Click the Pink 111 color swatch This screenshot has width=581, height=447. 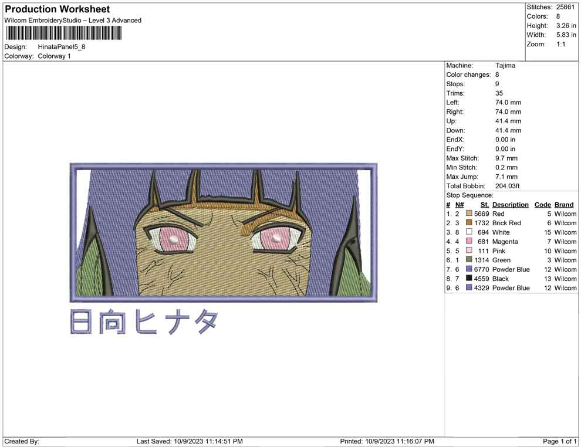[x=469, y=250]
